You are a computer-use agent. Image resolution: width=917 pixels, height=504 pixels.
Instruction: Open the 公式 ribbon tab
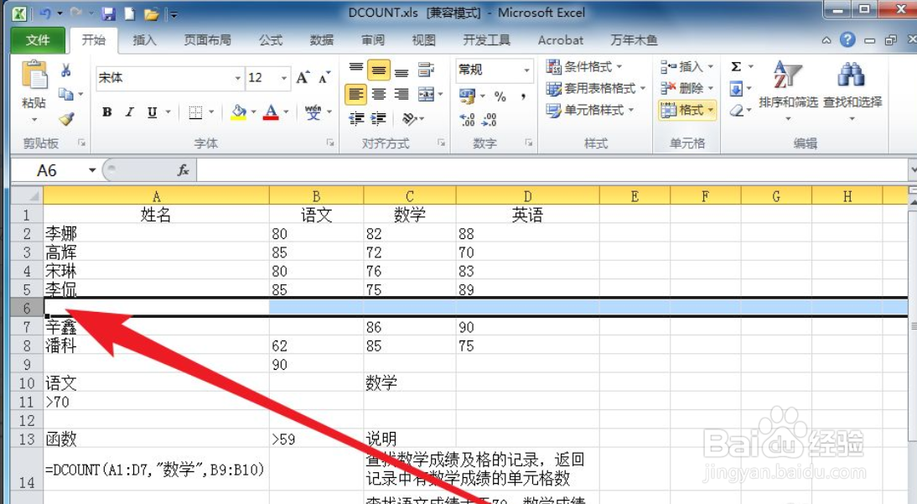point(269,39)
